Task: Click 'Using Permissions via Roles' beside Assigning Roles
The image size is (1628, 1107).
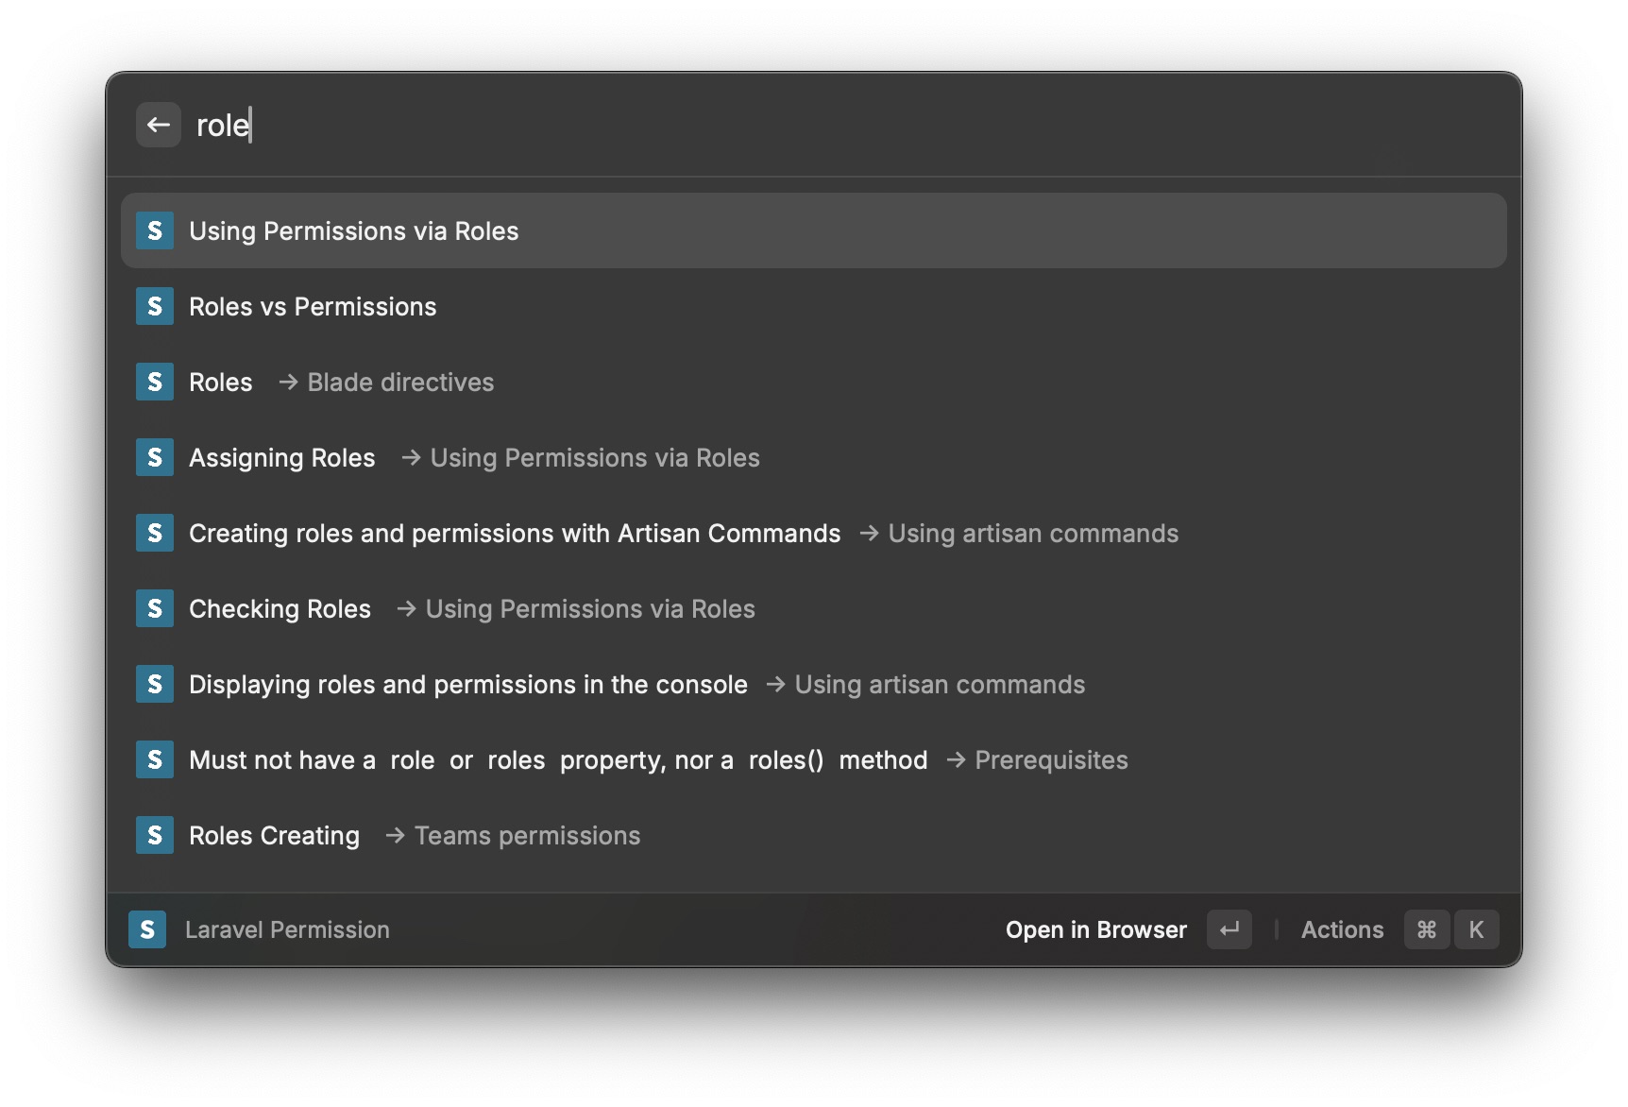Action: (x=595, y=457)
